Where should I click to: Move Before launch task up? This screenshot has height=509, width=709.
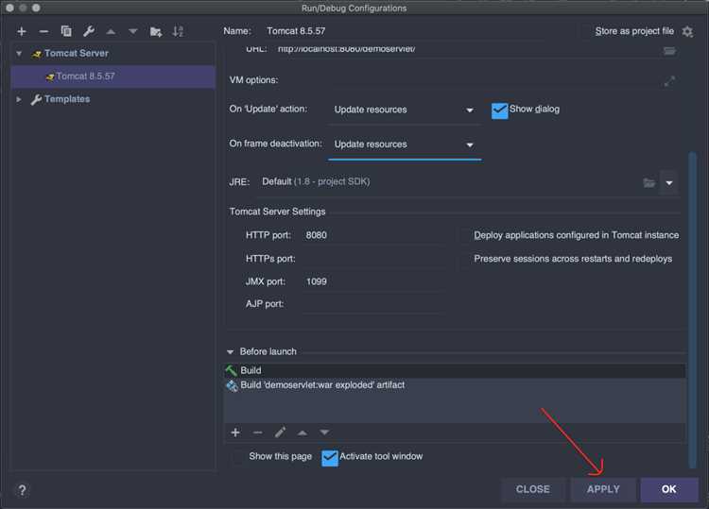coord(303,433)
